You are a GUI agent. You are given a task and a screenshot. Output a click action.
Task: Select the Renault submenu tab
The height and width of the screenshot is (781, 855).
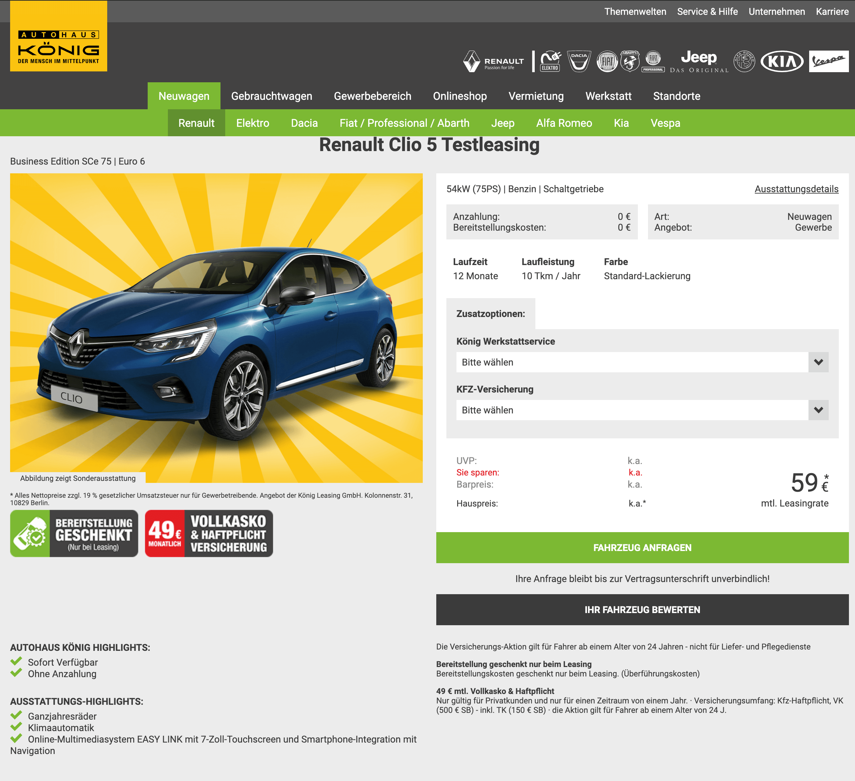tap(196, 123)
